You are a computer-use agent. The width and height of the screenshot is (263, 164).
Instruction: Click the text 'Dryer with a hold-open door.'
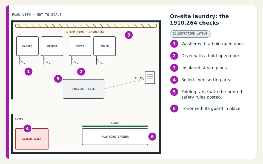coord(211,56)
